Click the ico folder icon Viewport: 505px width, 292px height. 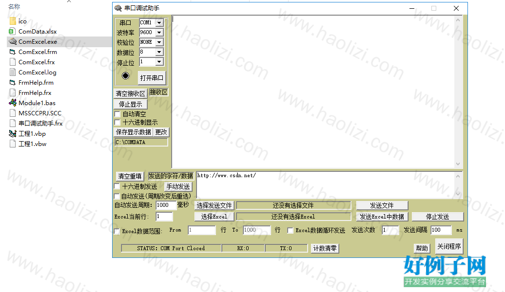(13, 21)
